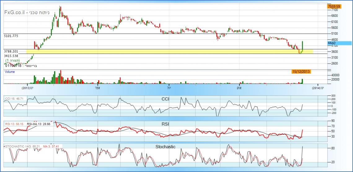This screenshot has height=172, width=353.
Task: Click the latest tall green candlestick
Action: (x=302, y=46)
